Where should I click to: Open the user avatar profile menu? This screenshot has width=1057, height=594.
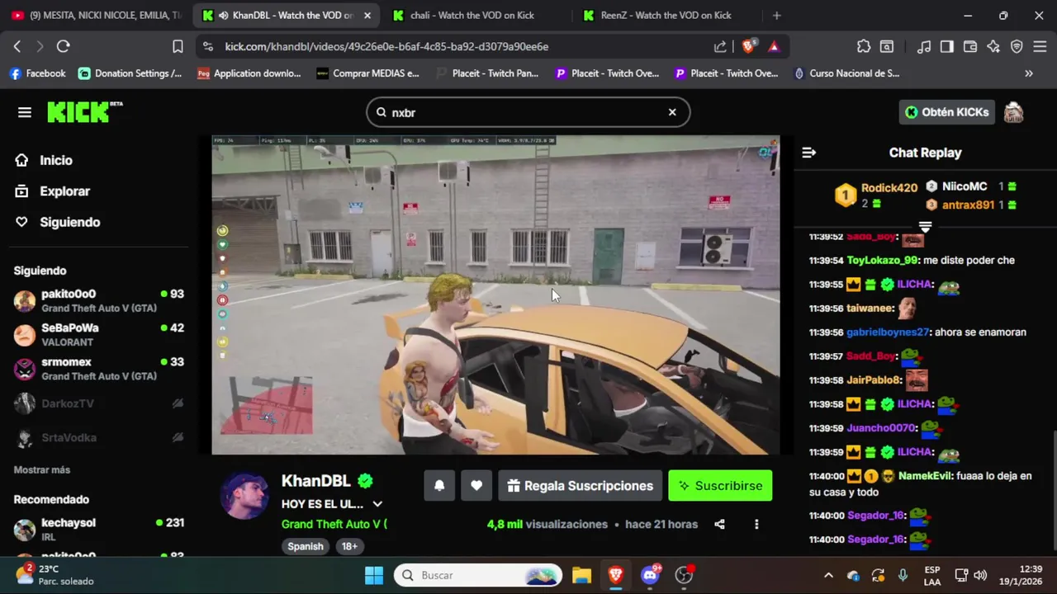tap(1013, 112)
